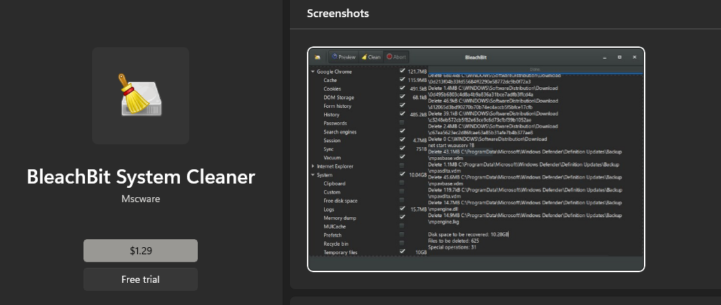The image size is (721, 305).
Task: Click Preview magnifier button in BleachBit toolbar
Action: pos(344,57)
